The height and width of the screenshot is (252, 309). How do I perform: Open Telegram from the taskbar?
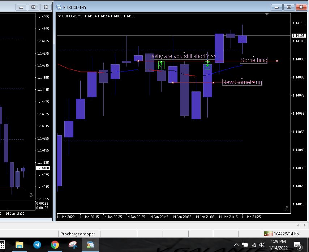(x=37, y=245)
